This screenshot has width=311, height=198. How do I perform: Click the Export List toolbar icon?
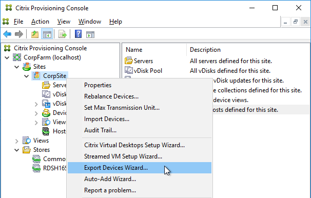click(x=63, y=34)
